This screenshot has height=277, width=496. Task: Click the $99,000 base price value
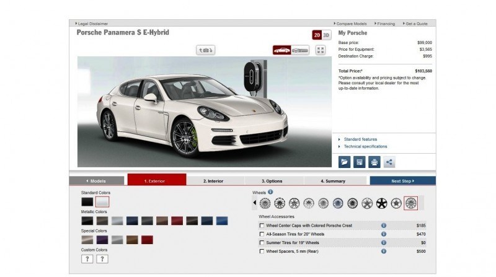[425, 42]
